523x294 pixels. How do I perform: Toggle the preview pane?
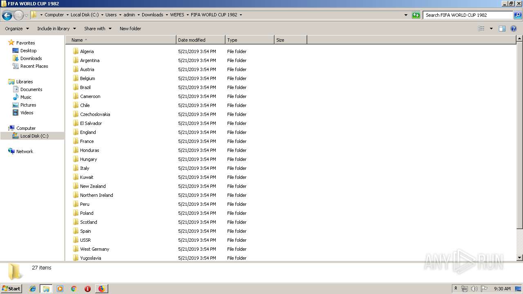[x=502, y=29]
